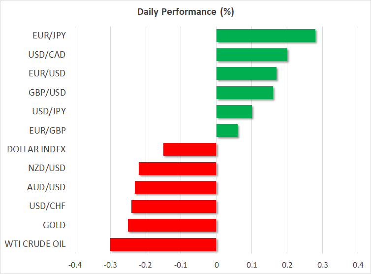Click the EUR/JPY axis label
The width and height of the screenshot is (371, 274).
50,36
